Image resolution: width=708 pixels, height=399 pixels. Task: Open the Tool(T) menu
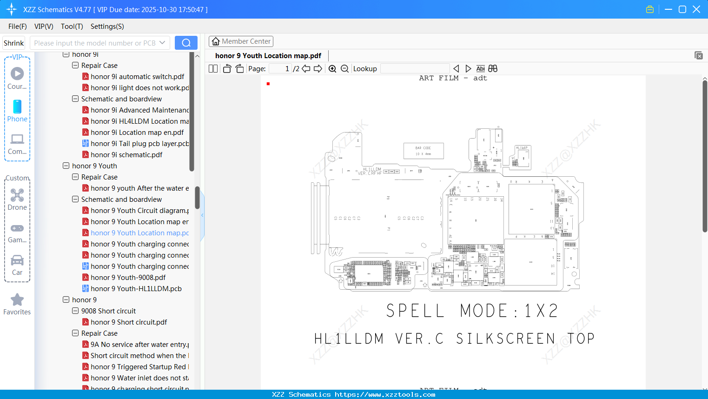72,27
